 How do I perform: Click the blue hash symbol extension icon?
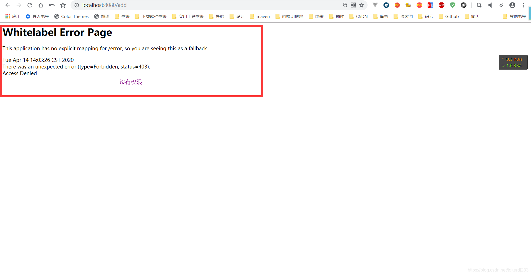pyautogui.click(x=386, y=5)
